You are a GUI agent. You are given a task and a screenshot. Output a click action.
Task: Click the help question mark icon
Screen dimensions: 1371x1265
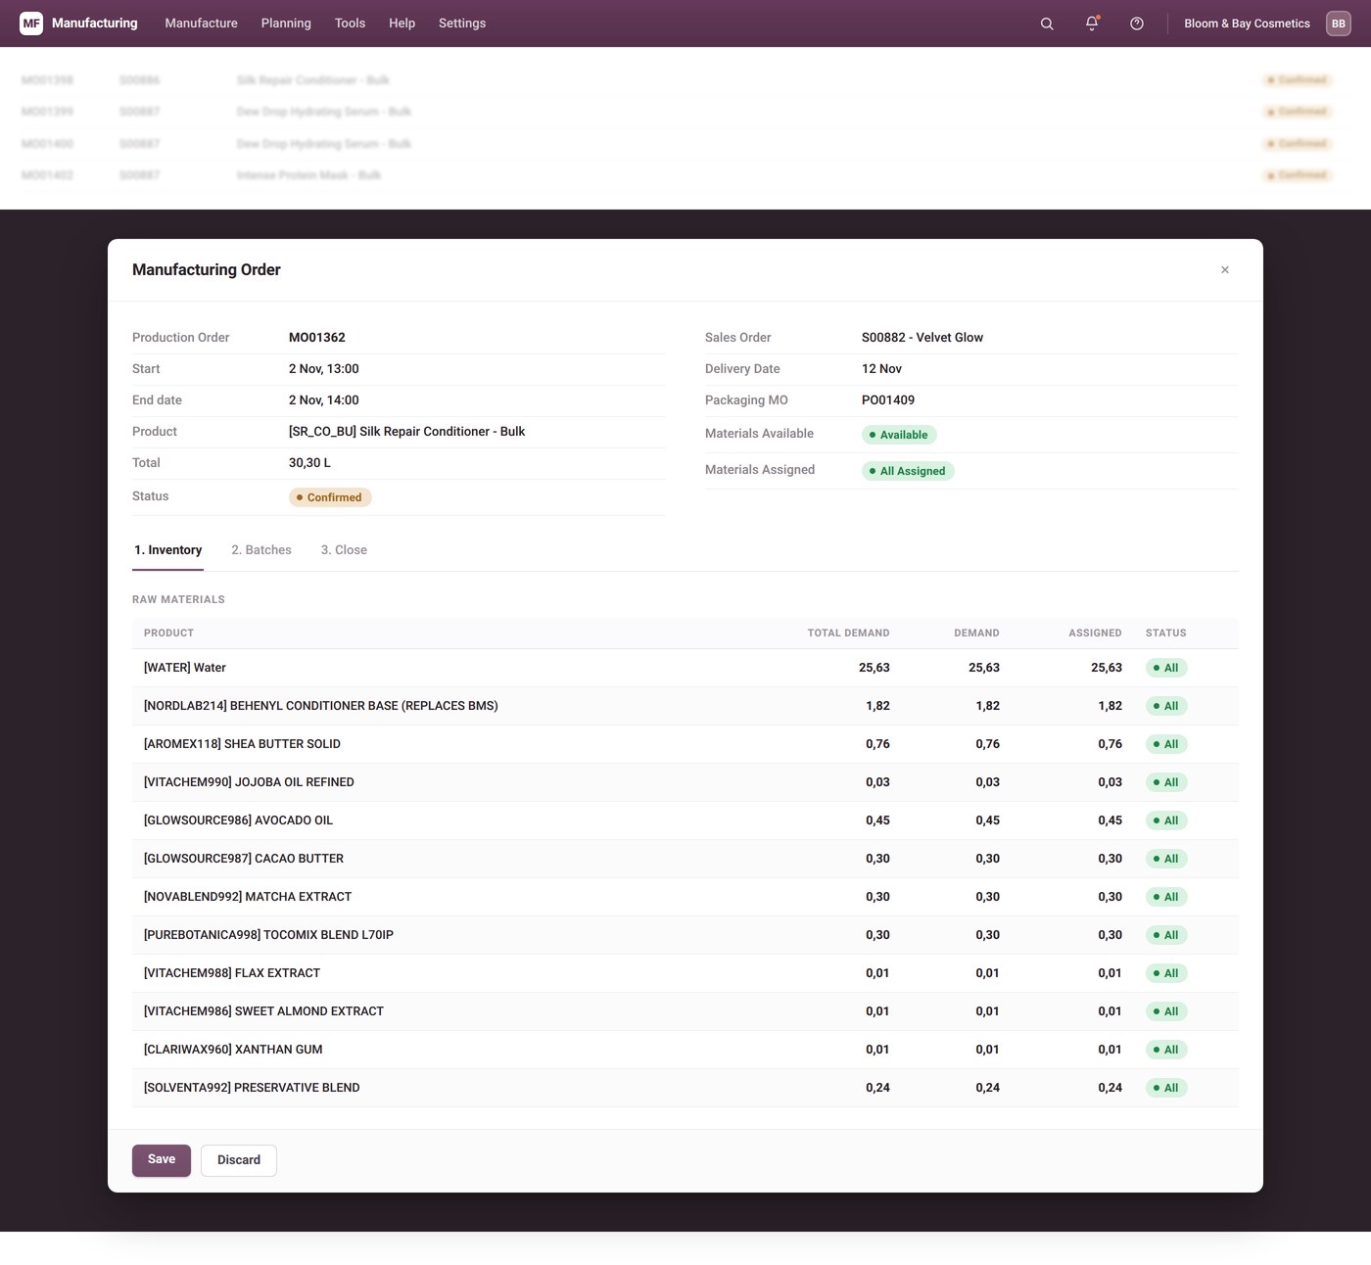tap(1137, 23)
